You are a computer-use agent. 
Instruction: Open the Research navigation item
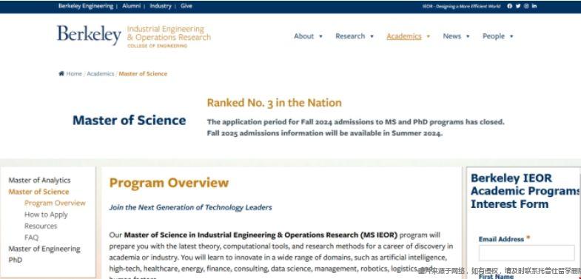tap(350, 36)
